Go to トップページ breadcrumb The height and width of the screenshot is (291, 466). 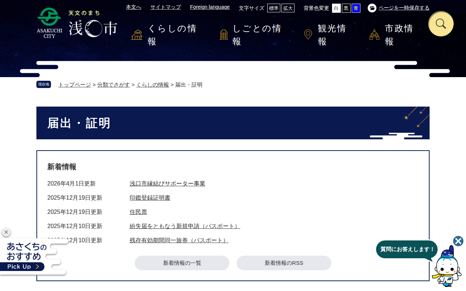[75, 85]
